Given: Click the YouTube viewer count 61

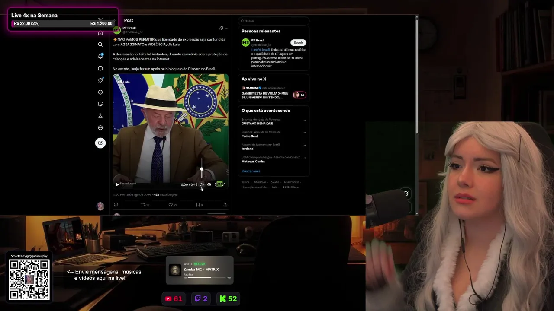Looking at the screenshot, I should [x=174, y=298].
